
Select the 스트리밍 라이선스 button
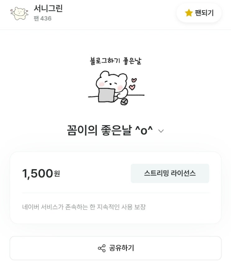pos(170,173)
